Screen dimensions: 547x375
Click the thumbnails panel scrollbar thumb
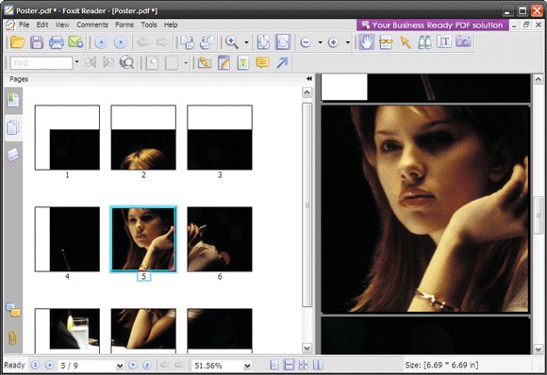coord(307,204)
